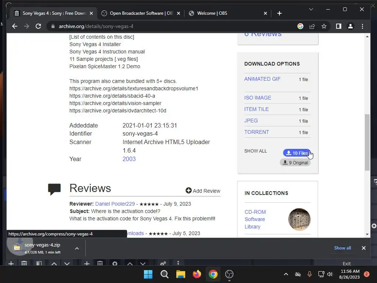
Task: Click the CD-ROM Software Library thumbnail
Action: (x=299, y=219)
